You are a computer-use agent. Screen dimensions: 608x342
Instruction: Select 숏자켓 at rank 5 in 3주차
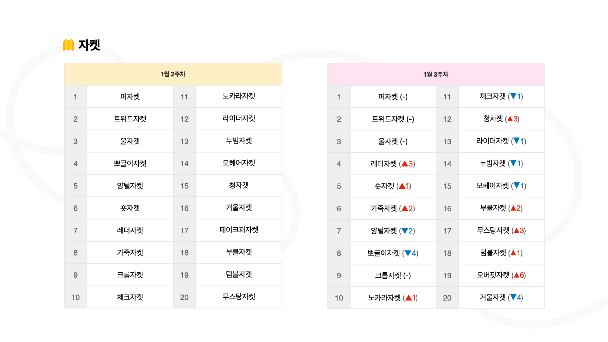(393, 186)
